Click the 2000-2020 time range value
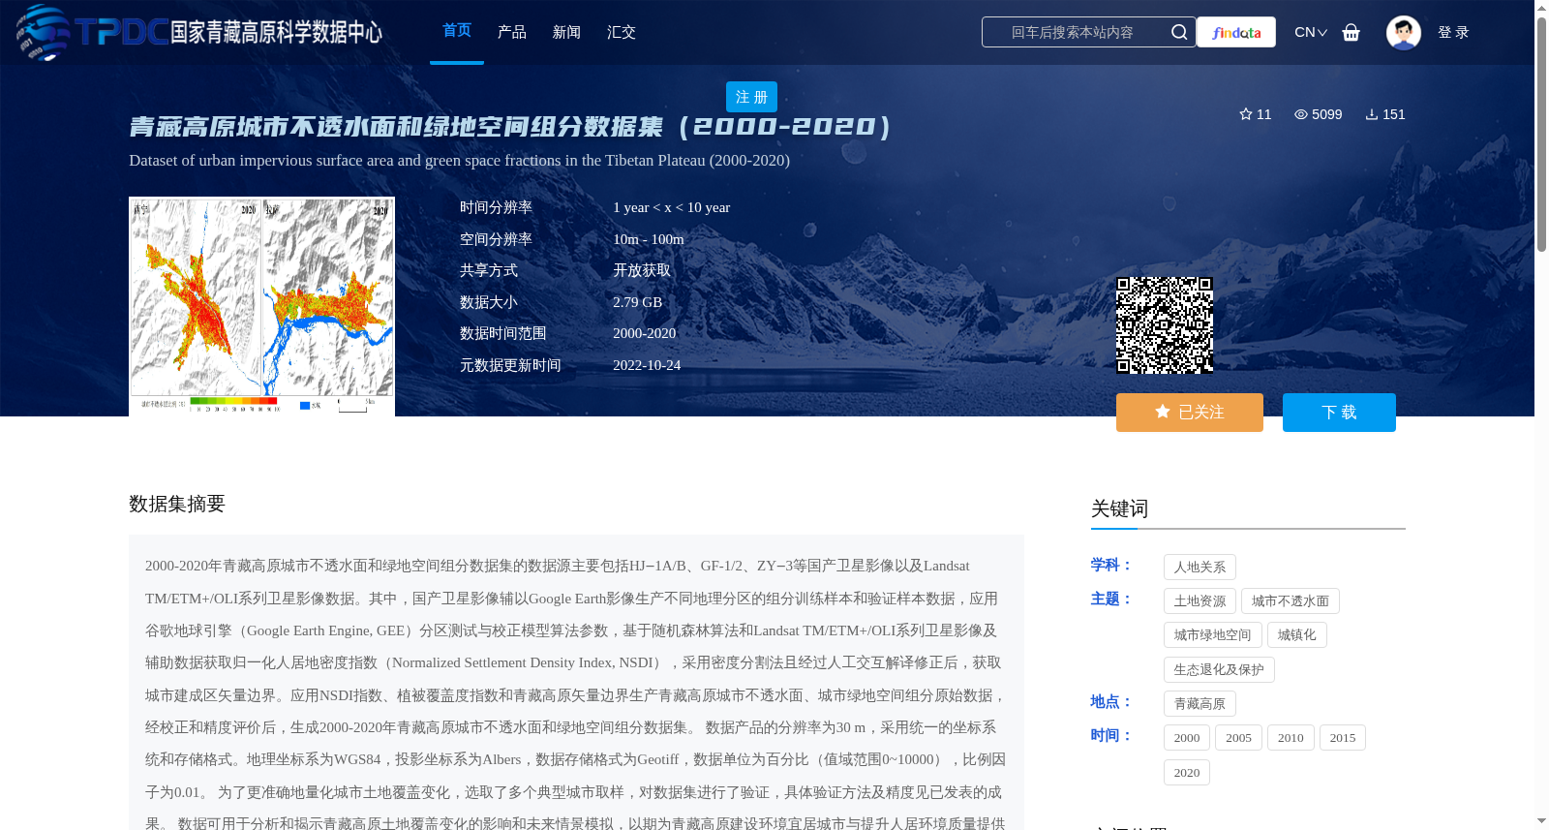The image size is (1549, 830). tap(645, 333)
